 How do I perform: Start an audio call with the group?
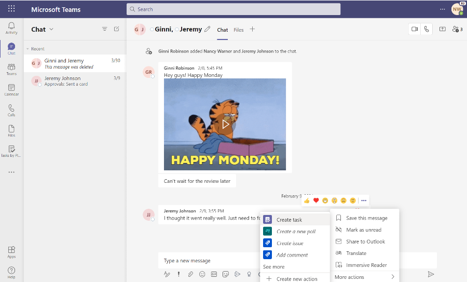tap(427, 29)
